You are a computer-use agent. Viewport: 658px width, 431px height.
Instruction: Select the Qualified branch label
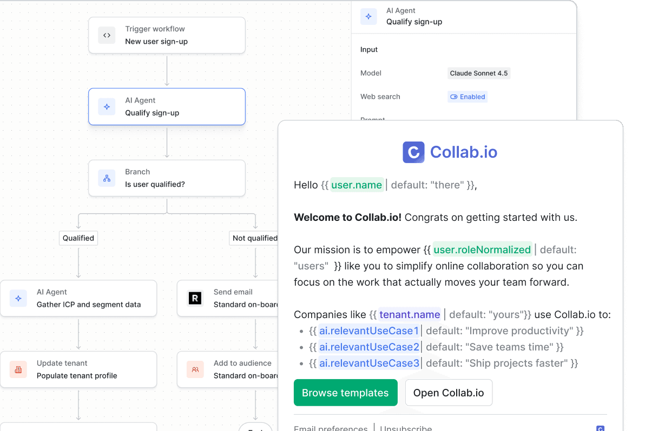78,238
